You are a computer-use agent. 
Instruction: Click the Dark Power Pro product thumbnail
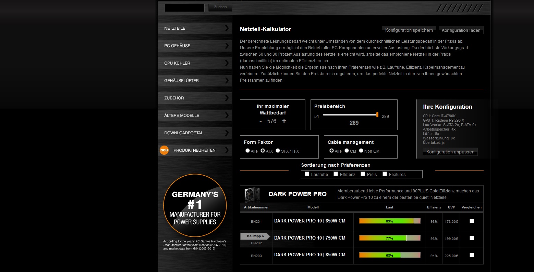252,194
